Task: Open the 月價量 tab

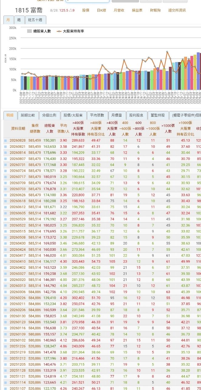Action: pyautogui.click(x=117, y=115)
